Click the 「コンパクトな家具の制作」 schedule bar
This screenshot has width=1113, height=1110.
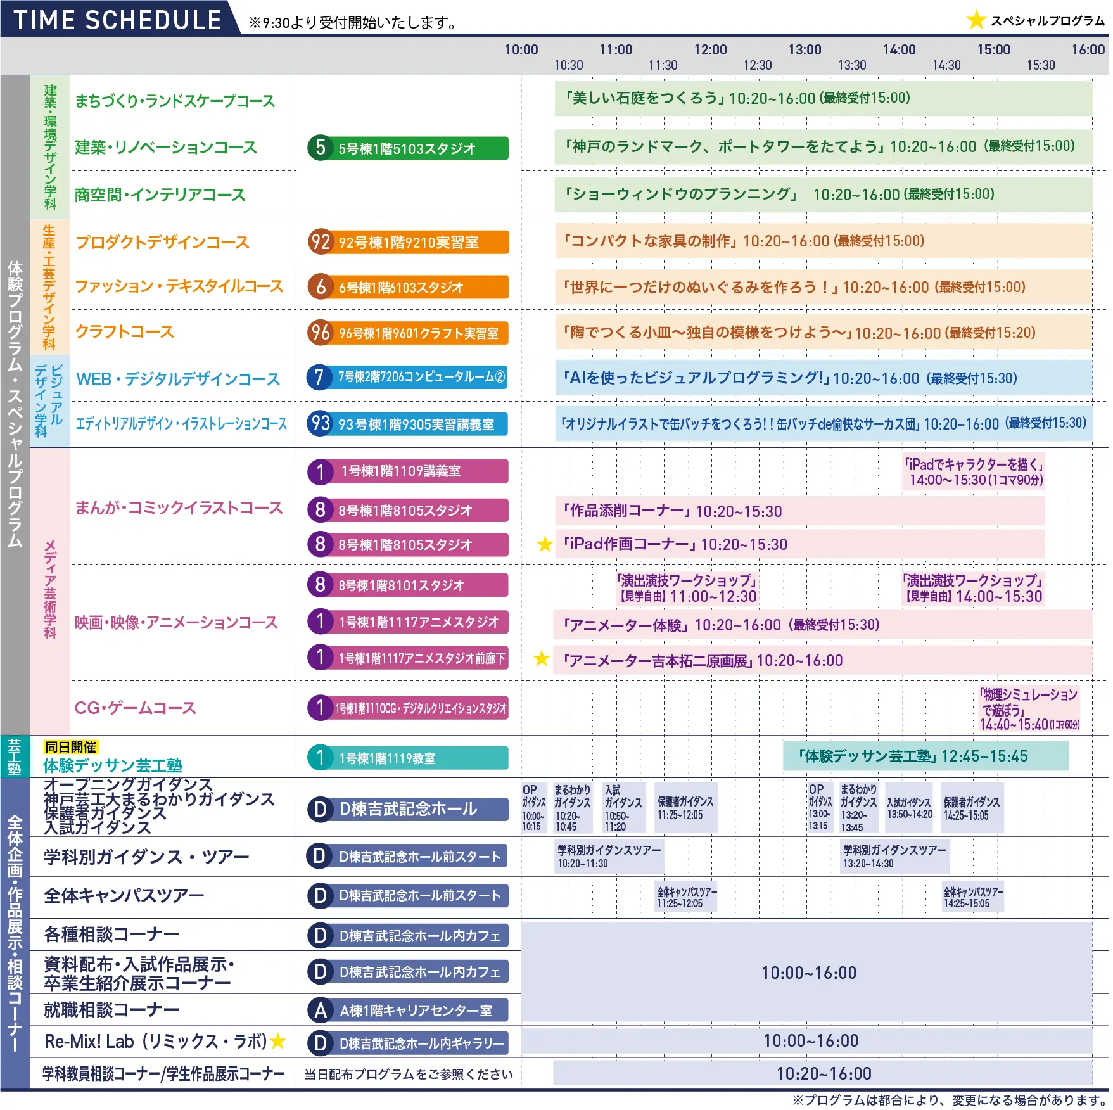click(x=824, y=241)
